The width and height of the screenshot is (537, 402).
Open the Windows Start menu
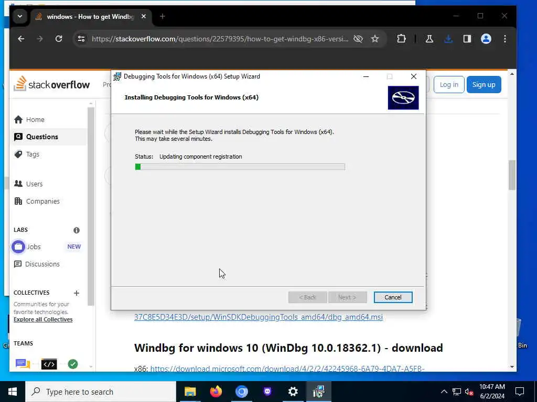[x=13, y=392]
